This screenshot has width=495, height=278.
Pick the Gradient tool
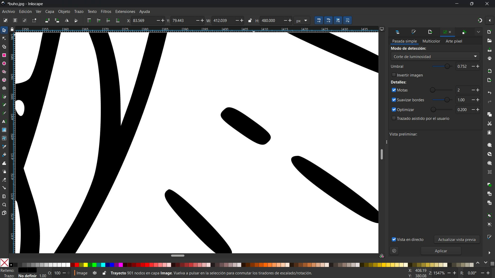4,130
